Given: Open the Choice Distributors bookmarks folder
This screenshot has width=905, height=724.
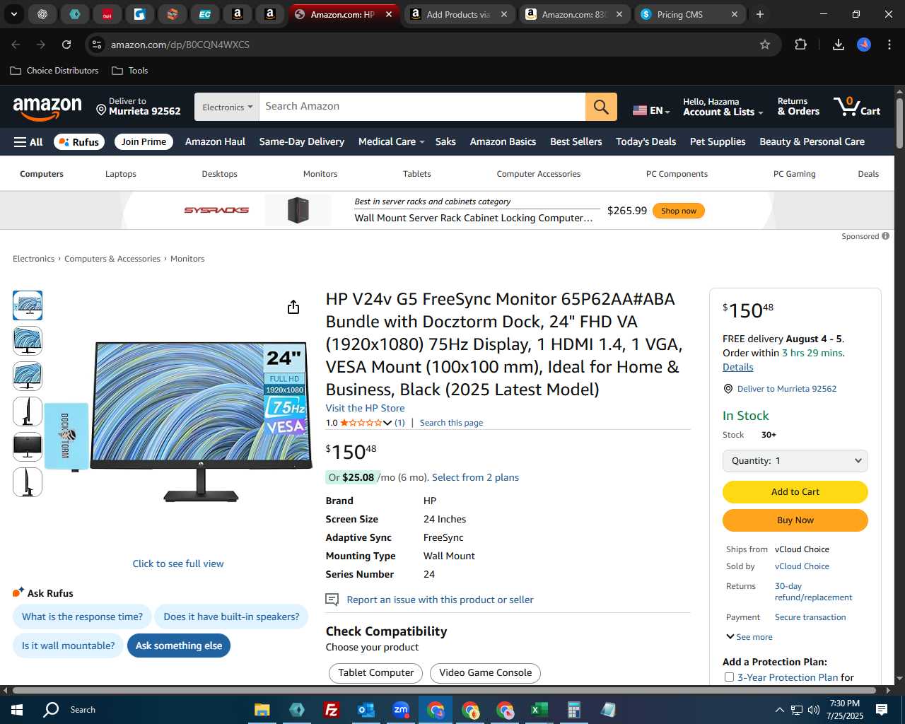Looking at the screenshot, I should (x=54, y=71).
